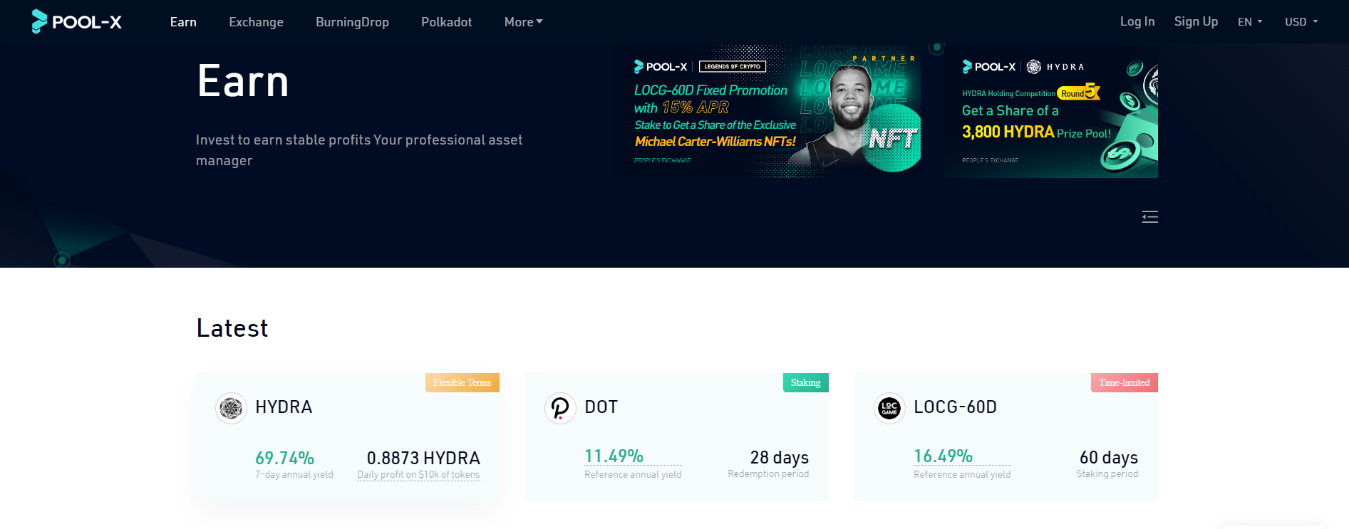The width and height of the screenshot is (1349, 529).
Task: Click the LOCG game coin icon
Action: [x=889, y=408]
